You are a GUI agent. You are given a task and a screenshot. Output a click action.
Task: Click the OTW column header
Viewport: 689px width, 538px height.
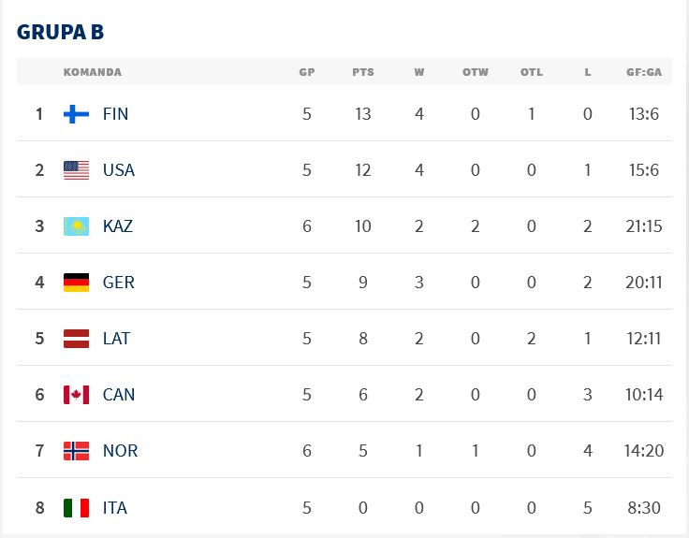[x=475, y=72]
